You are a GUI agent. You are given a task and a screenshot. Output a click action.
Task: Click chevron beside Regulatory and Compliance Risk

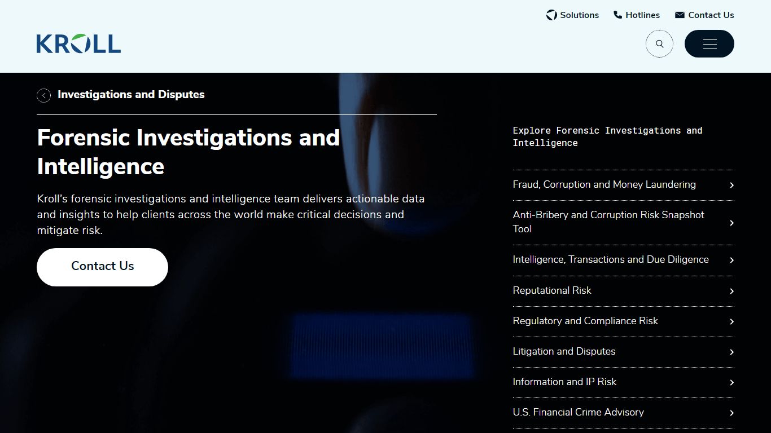click(x=731, y=321)
